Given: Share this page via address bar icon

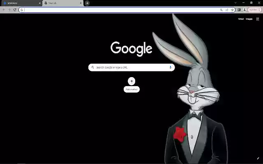Looking at the screenshot, I should click(227, 10).
